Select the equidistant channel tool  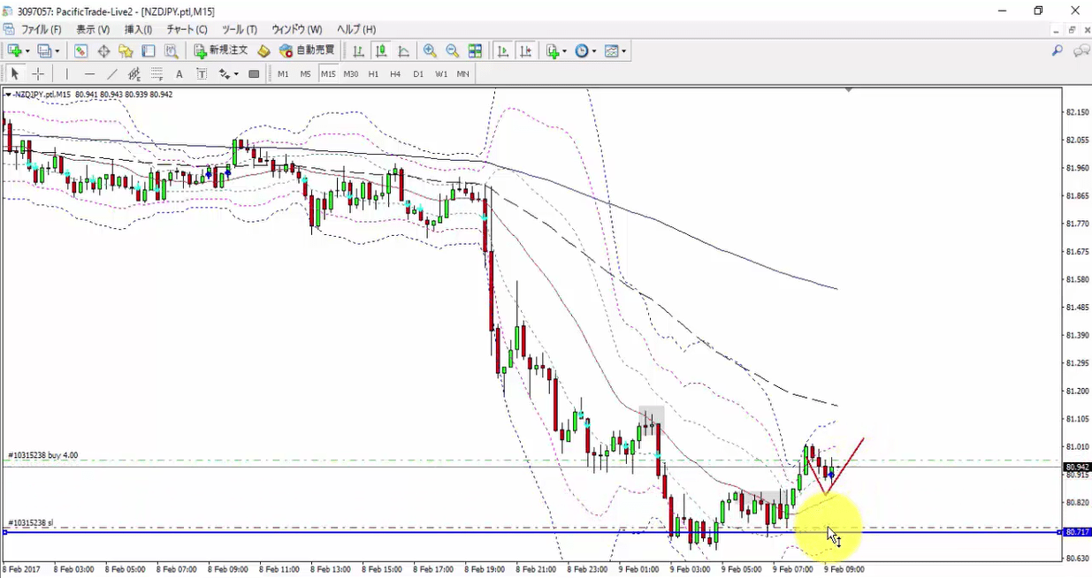[134, 73]
